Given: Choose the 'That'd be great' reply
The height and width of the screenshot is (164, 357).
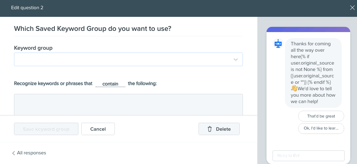Looking at the screenshot, I should 321,116.
